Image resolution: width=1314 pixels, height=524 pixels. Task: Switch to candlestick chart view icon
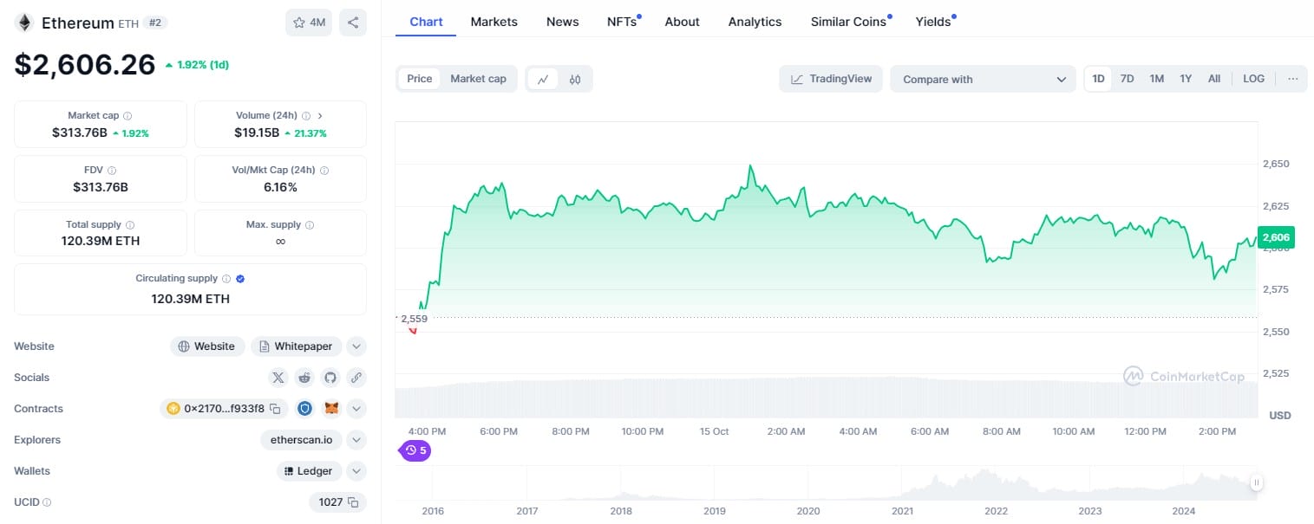tap(574, 79)
